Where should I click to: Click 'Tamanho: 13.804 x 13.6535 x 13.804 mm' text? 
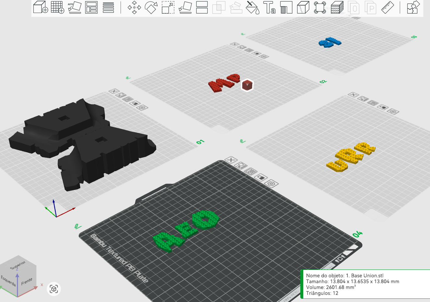[353, 281]
